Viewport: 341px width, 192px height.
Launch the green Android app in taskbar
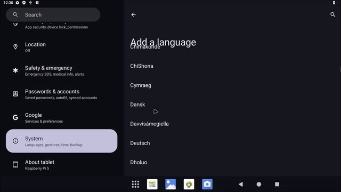[x=189, y=184]
